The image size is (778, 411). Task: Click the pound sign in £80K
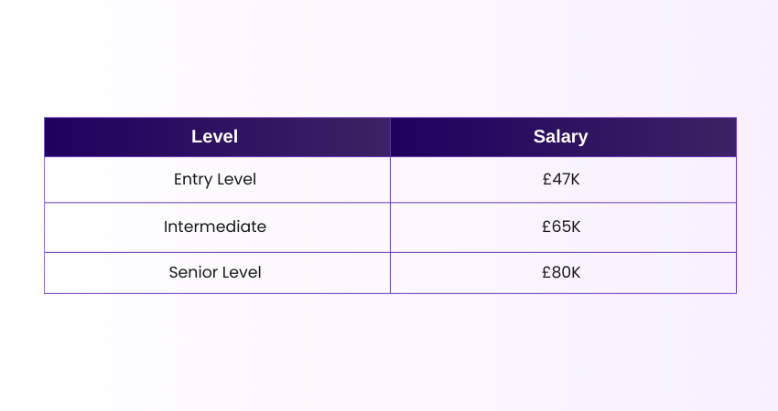[546, 272]
